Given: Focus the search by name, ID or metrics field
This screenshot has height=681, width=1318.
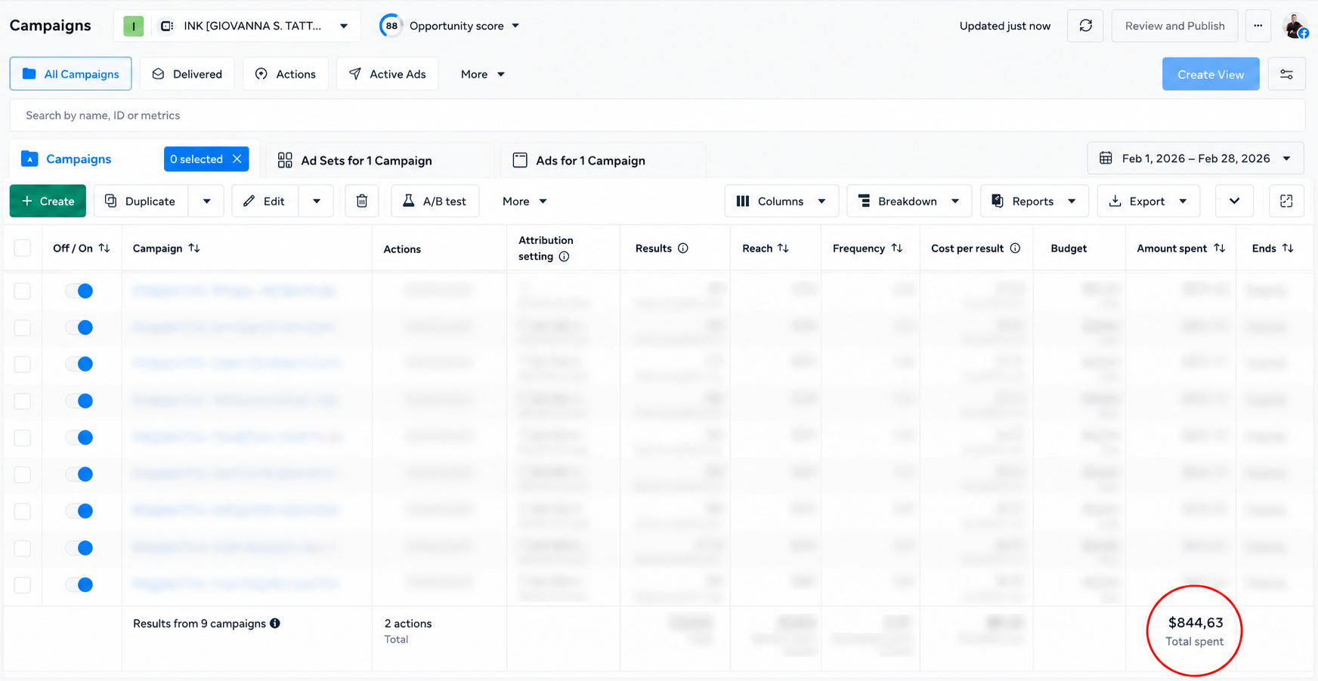Looking at the screenshot, I should pos(657,116).
